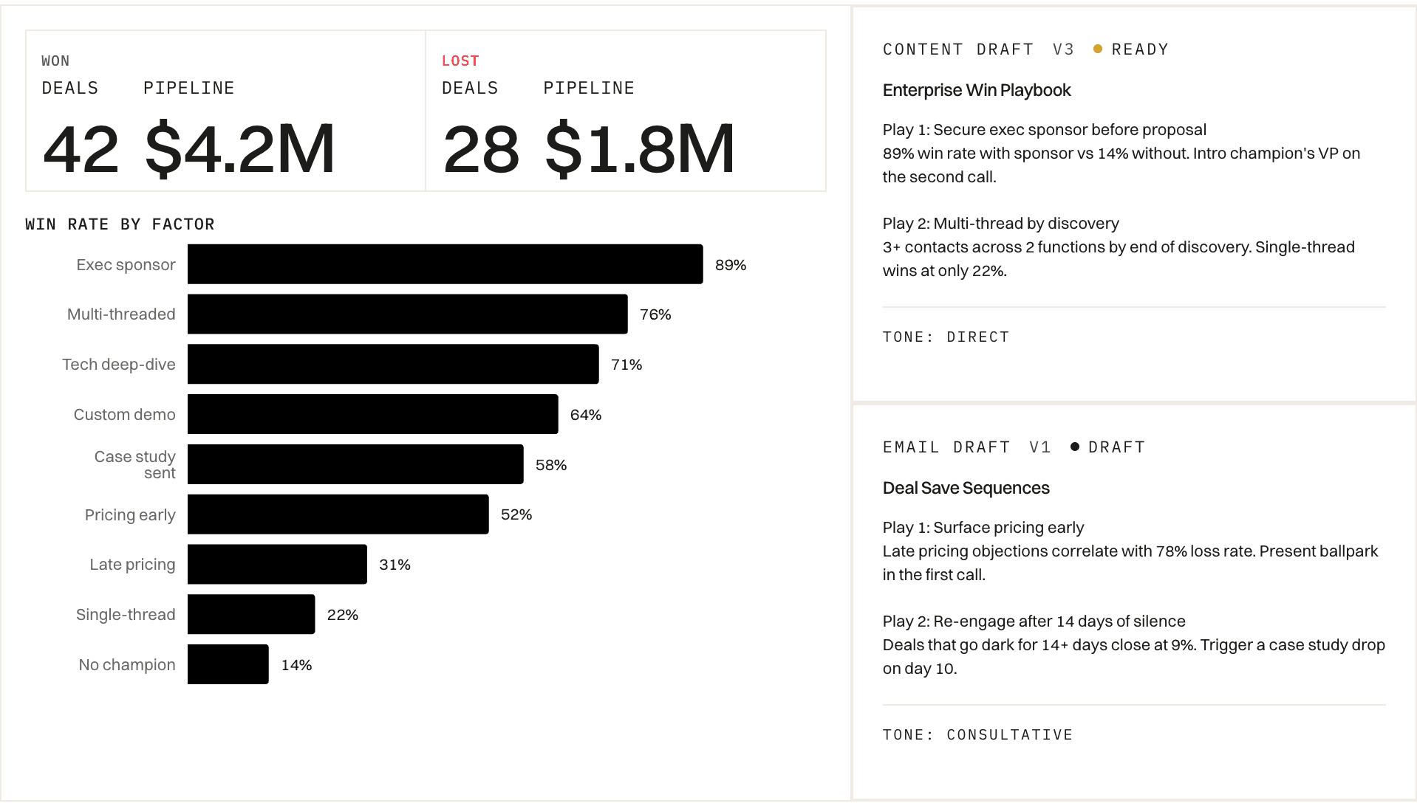The height and width of the screenshot is (806, 1417).
Task: Select the Custom demo bar
Action: (373, 414)
